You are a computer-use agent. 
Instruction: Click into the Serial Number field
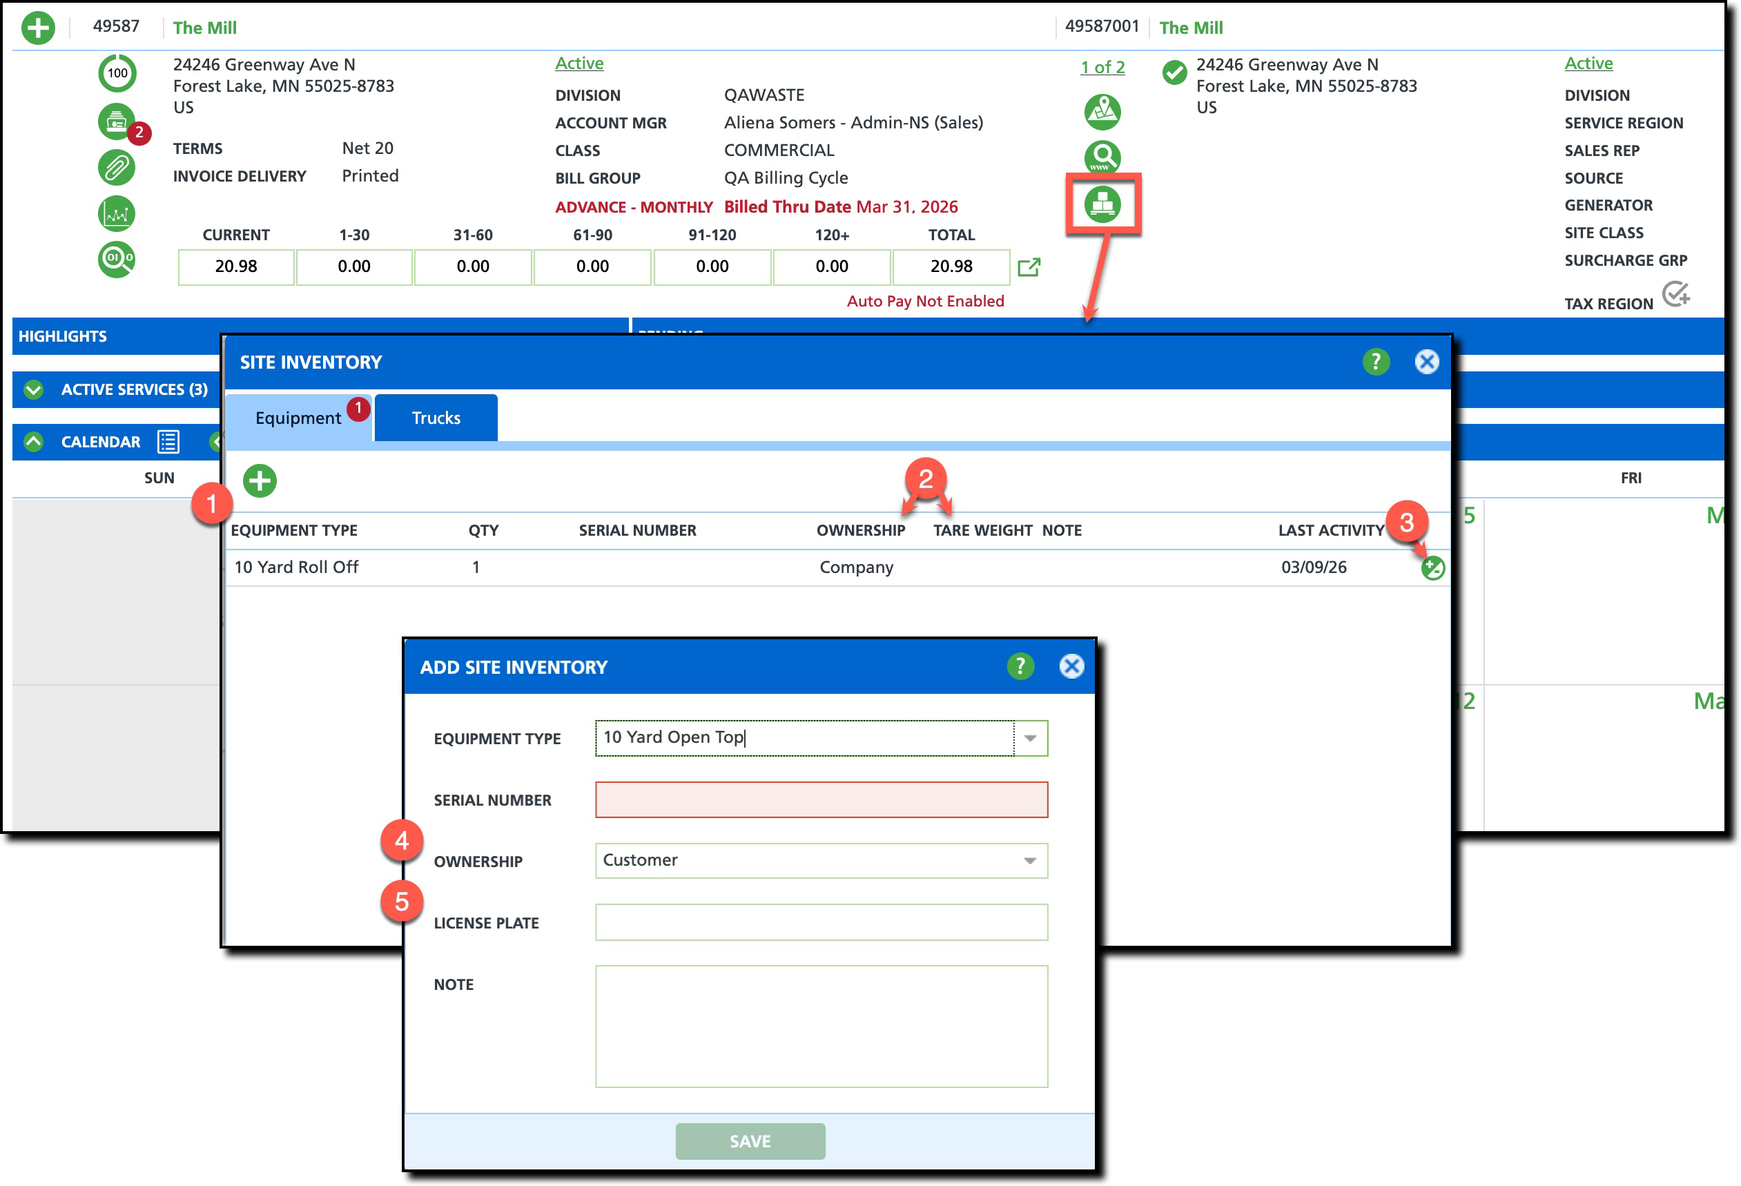coord(820,799)
